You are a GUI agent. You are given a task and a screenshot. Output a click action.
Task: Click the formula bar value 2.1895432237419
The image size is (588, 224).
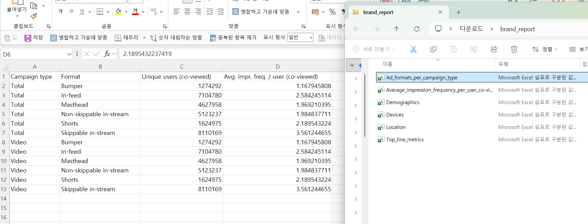click(147, 54)
